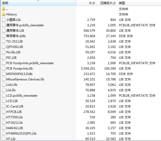Select the file name 通用零件.pcblib_viewstate

coord(25,25)
